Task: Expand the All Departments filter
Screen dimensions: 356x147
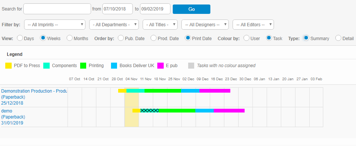Action: (114, 25)
